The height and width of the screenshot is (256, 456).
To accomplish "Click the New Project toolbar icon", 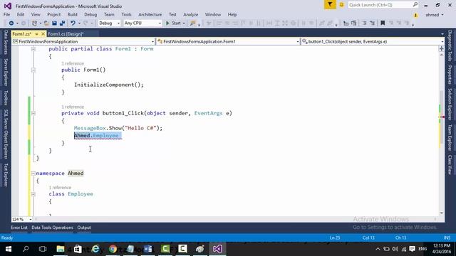I will pos(35,23).
